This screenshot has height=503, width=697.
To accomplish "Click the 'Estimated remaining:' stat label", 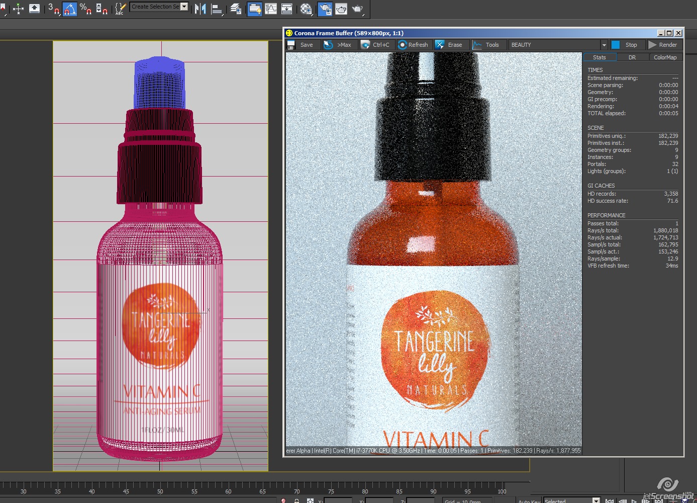I will click(613, 78).
